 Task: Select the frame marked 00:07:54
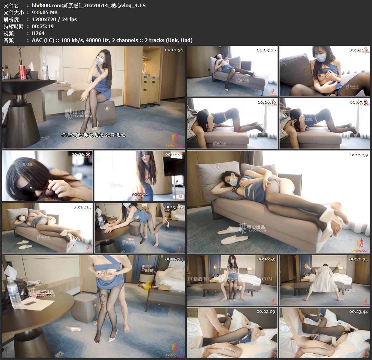point(324,123)
